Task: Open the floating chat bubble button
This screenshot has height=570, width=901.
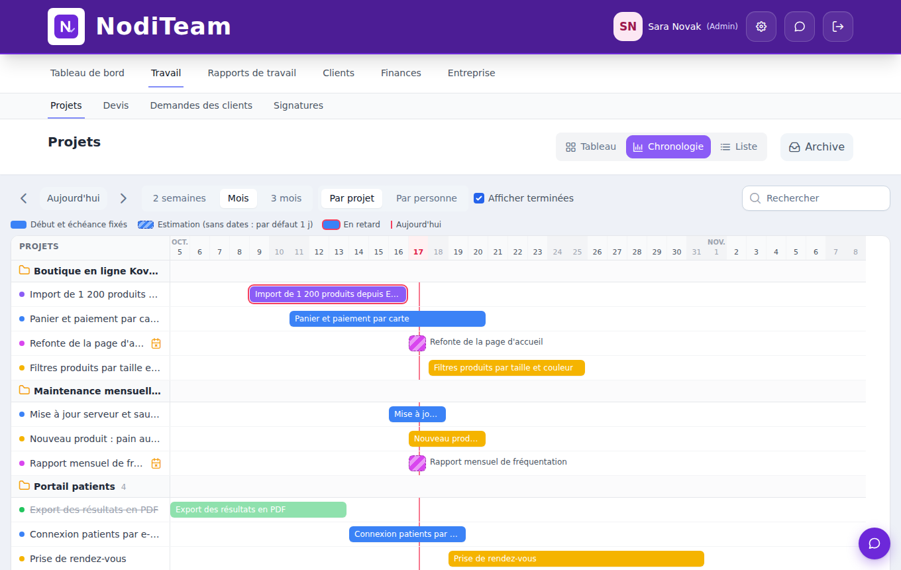Action: tap(874, 543)
